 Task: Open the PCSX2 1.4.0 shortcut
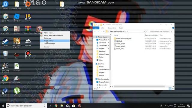(x=5, y=92)
